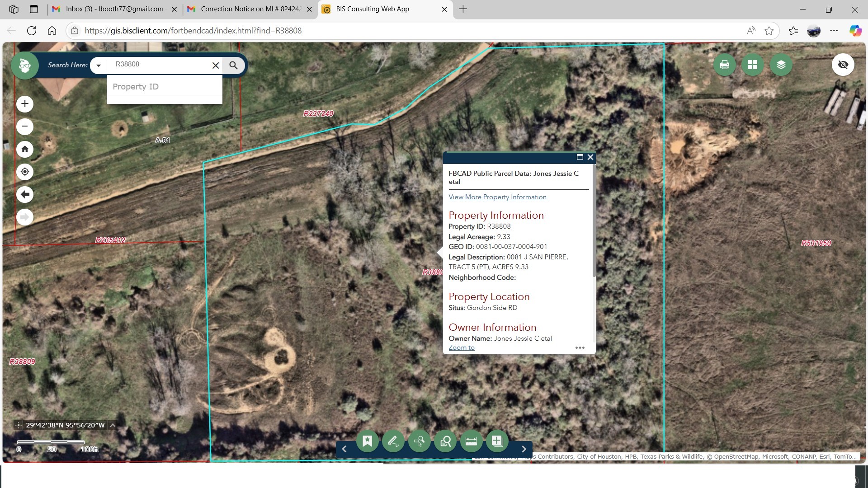Open the Add Data widget
Screen dimensions: 868x488
click(497, 441)
